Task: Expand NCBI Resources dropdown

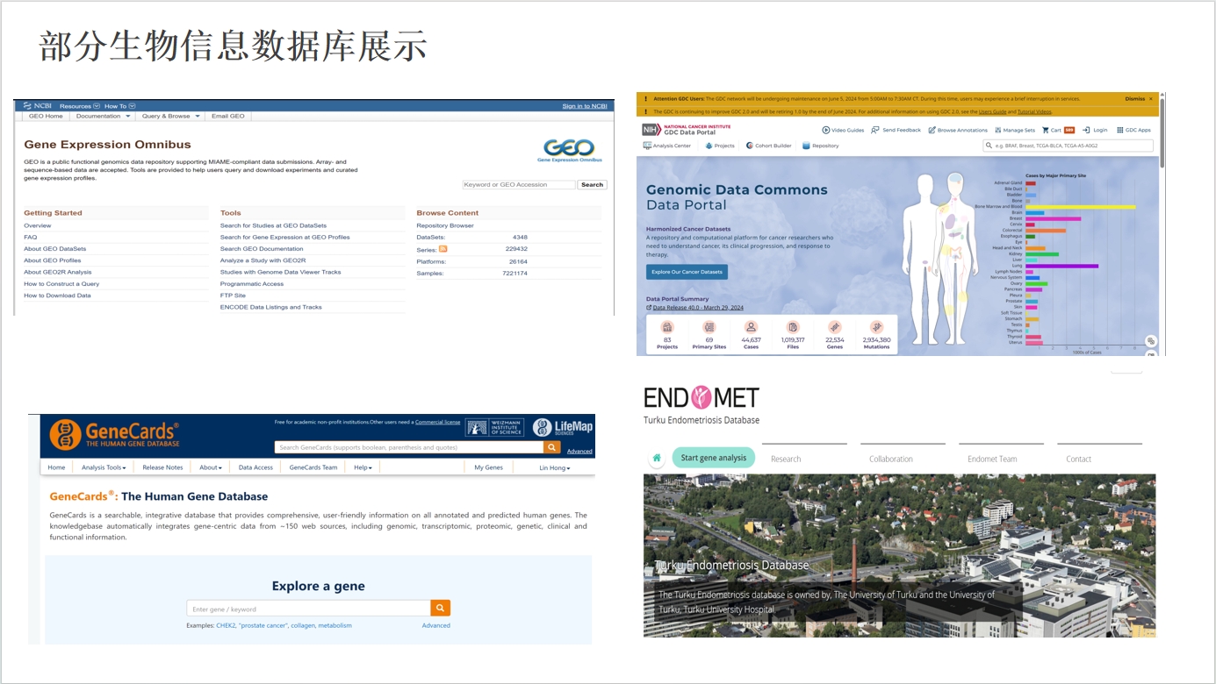Action: click(80, 106)
